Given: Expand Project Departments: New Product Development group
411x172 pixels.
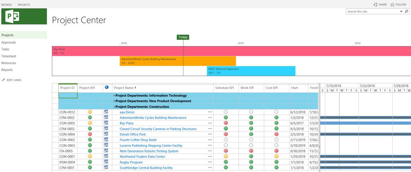Looking at the screenshot, I should [114, 101].
